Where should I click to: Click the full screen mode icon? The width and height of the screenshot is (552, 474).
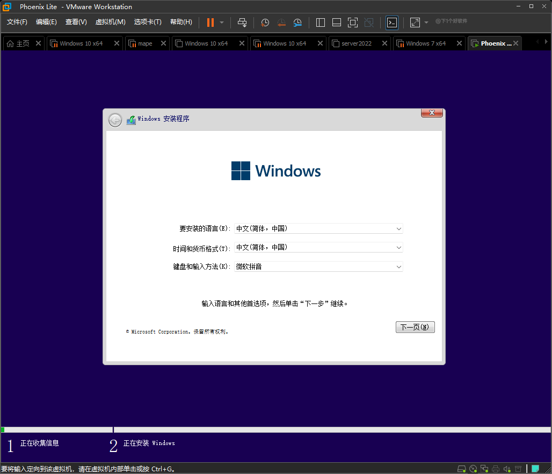[353, 23]
